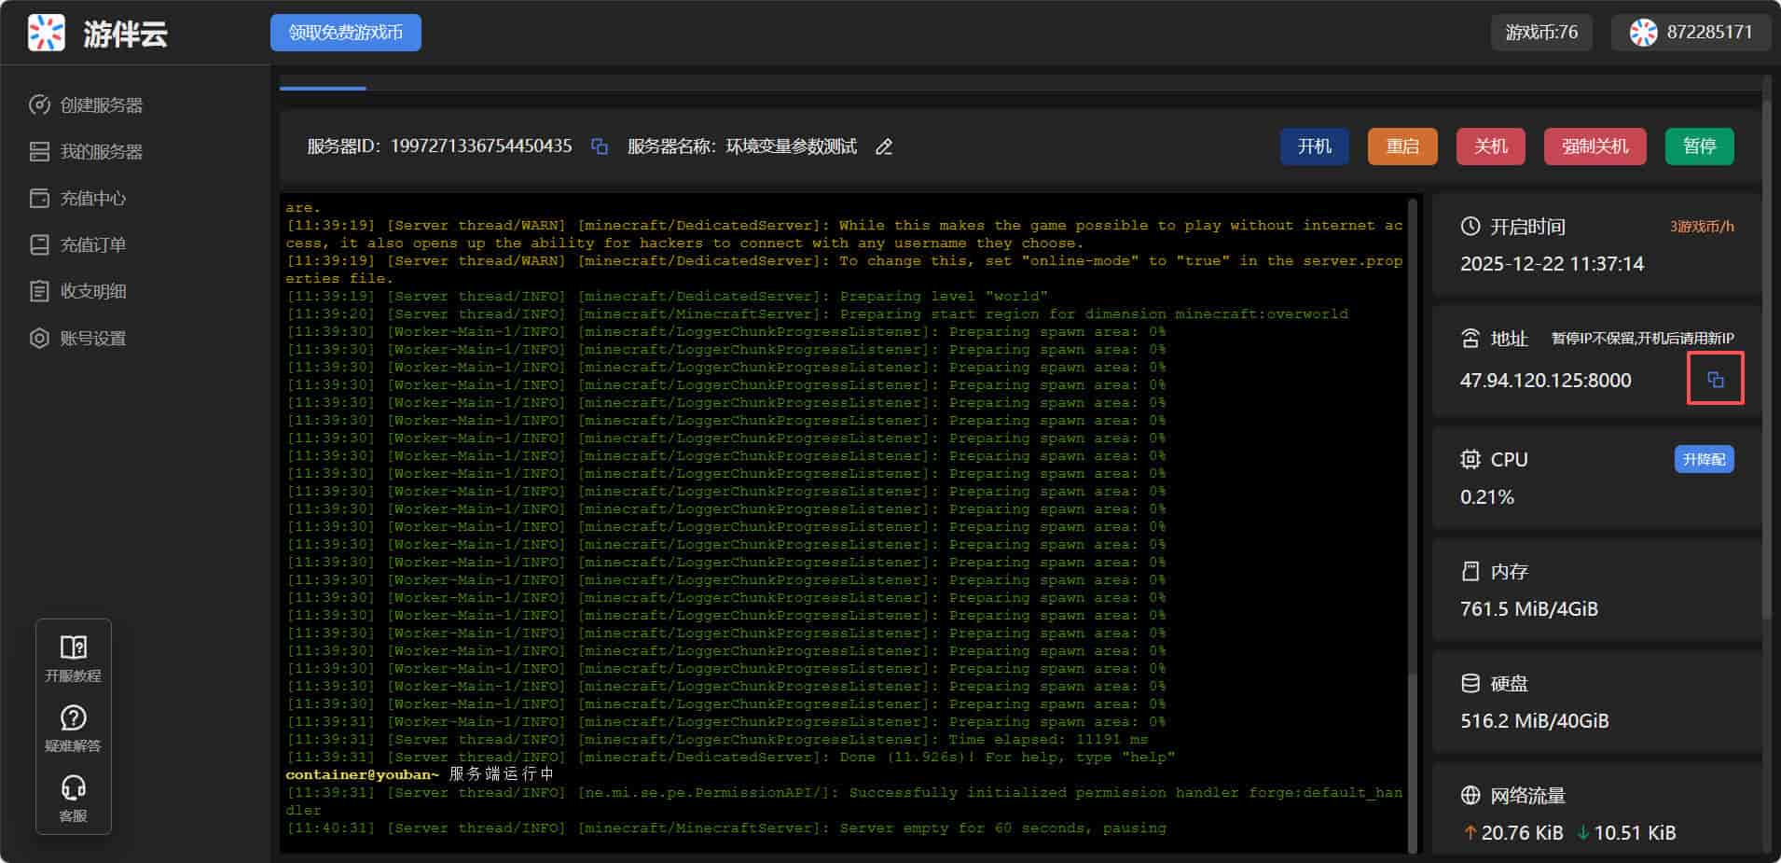Click the 游伴云 logo icon

coord(47,33)
